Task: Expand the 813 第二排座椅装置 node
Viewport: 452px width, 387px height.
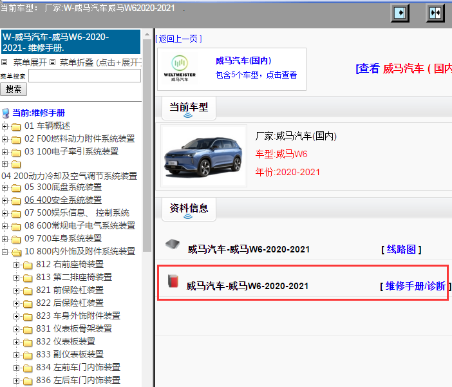Action: click(x=17, y=278)
